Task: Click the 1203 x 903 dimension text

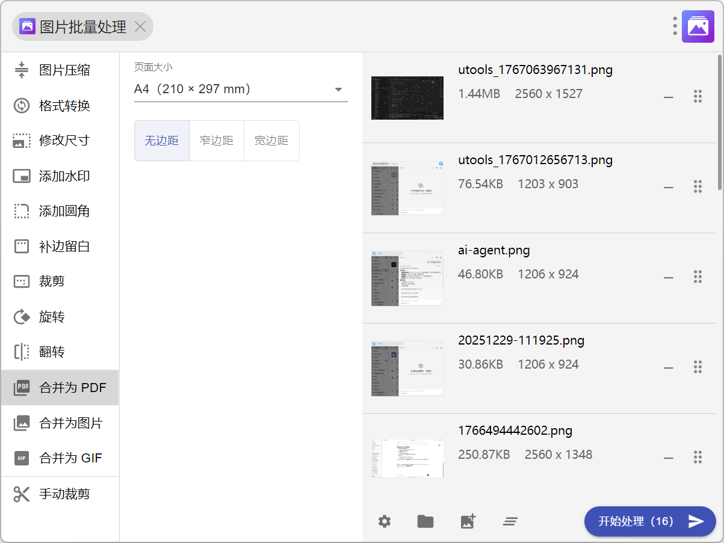Action: (x=548, y=184)
